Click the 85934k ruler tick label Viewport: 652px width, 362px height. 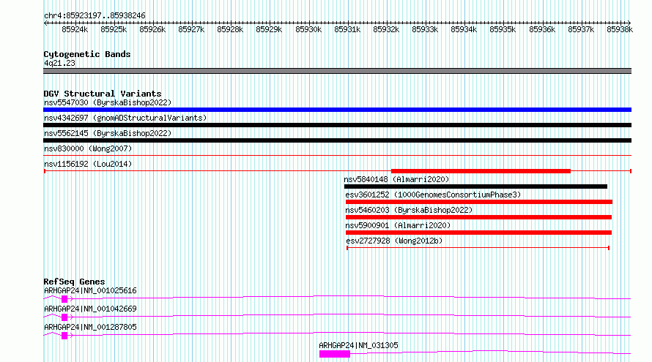[464, 30]
